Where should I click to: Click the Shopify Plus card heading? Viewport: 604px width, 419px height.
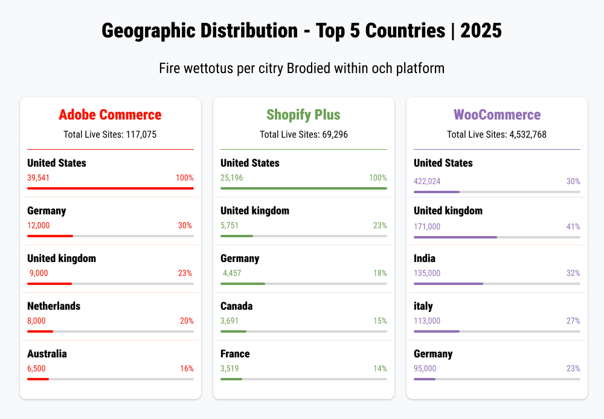(x=303, y=115)
